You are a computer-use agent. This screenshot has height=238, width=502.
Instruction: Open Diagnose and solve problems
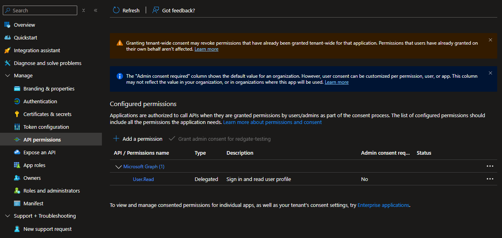47,63
